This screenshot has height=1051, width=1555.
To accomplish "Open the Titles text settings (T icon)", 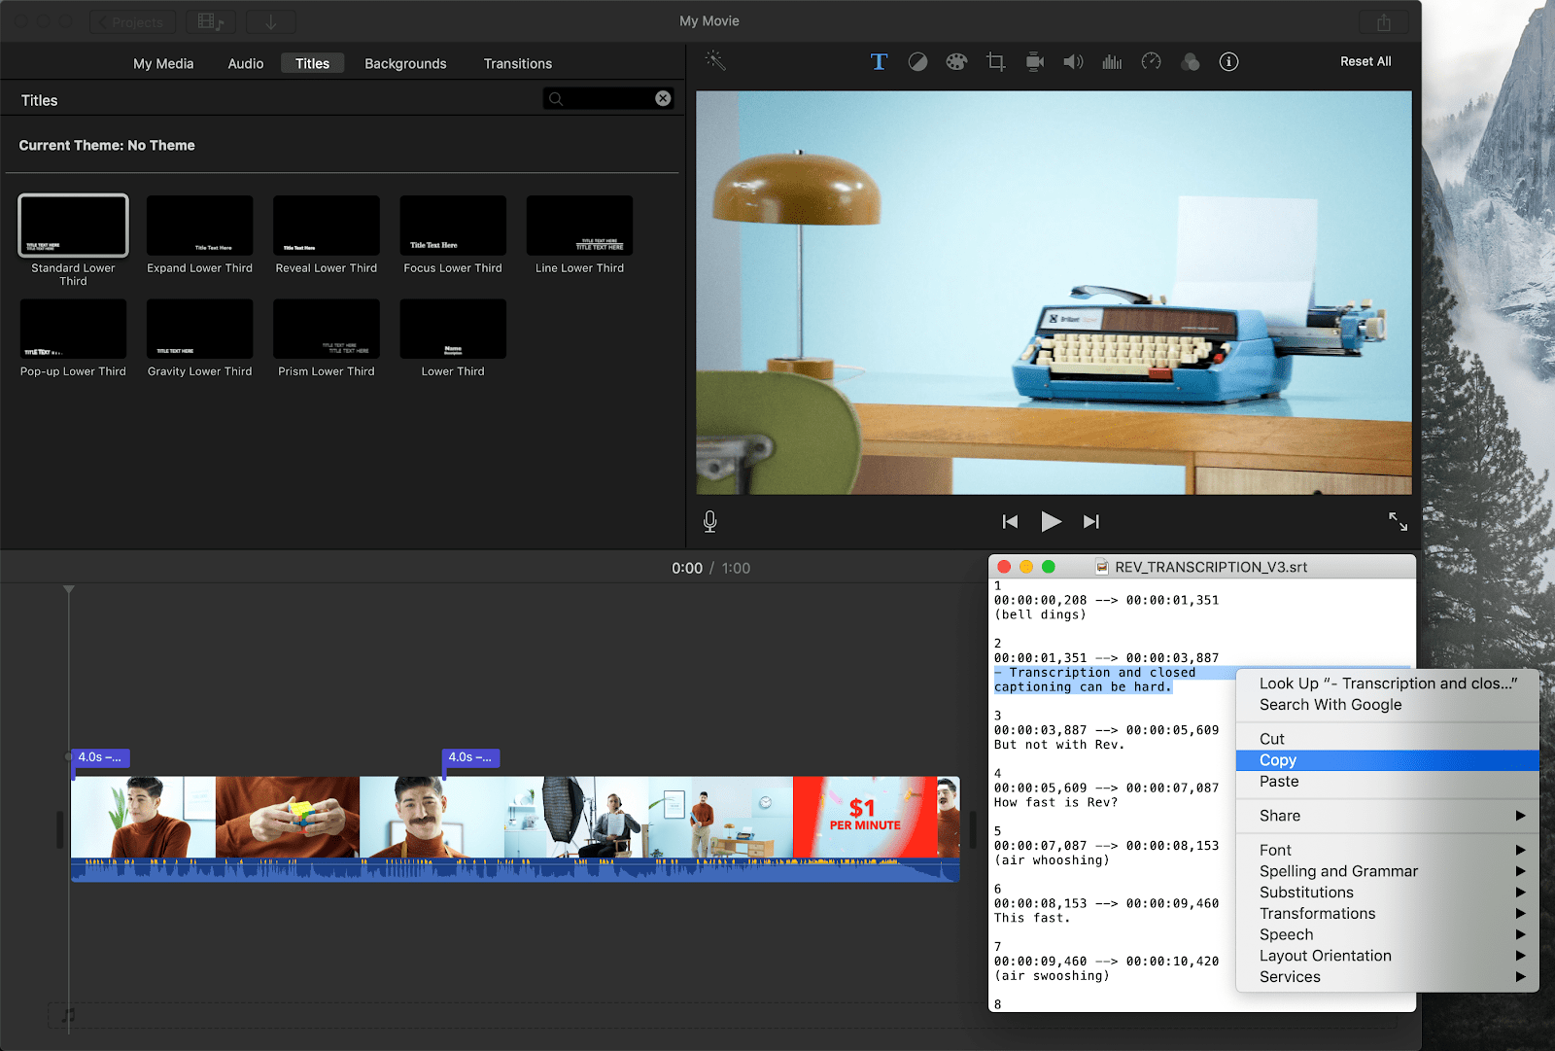I will (879, 61).
